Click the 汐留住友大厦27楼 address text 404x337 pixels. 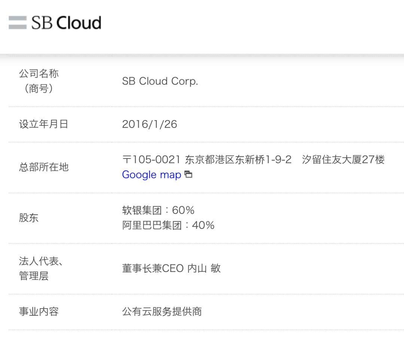tap(343, 160)
